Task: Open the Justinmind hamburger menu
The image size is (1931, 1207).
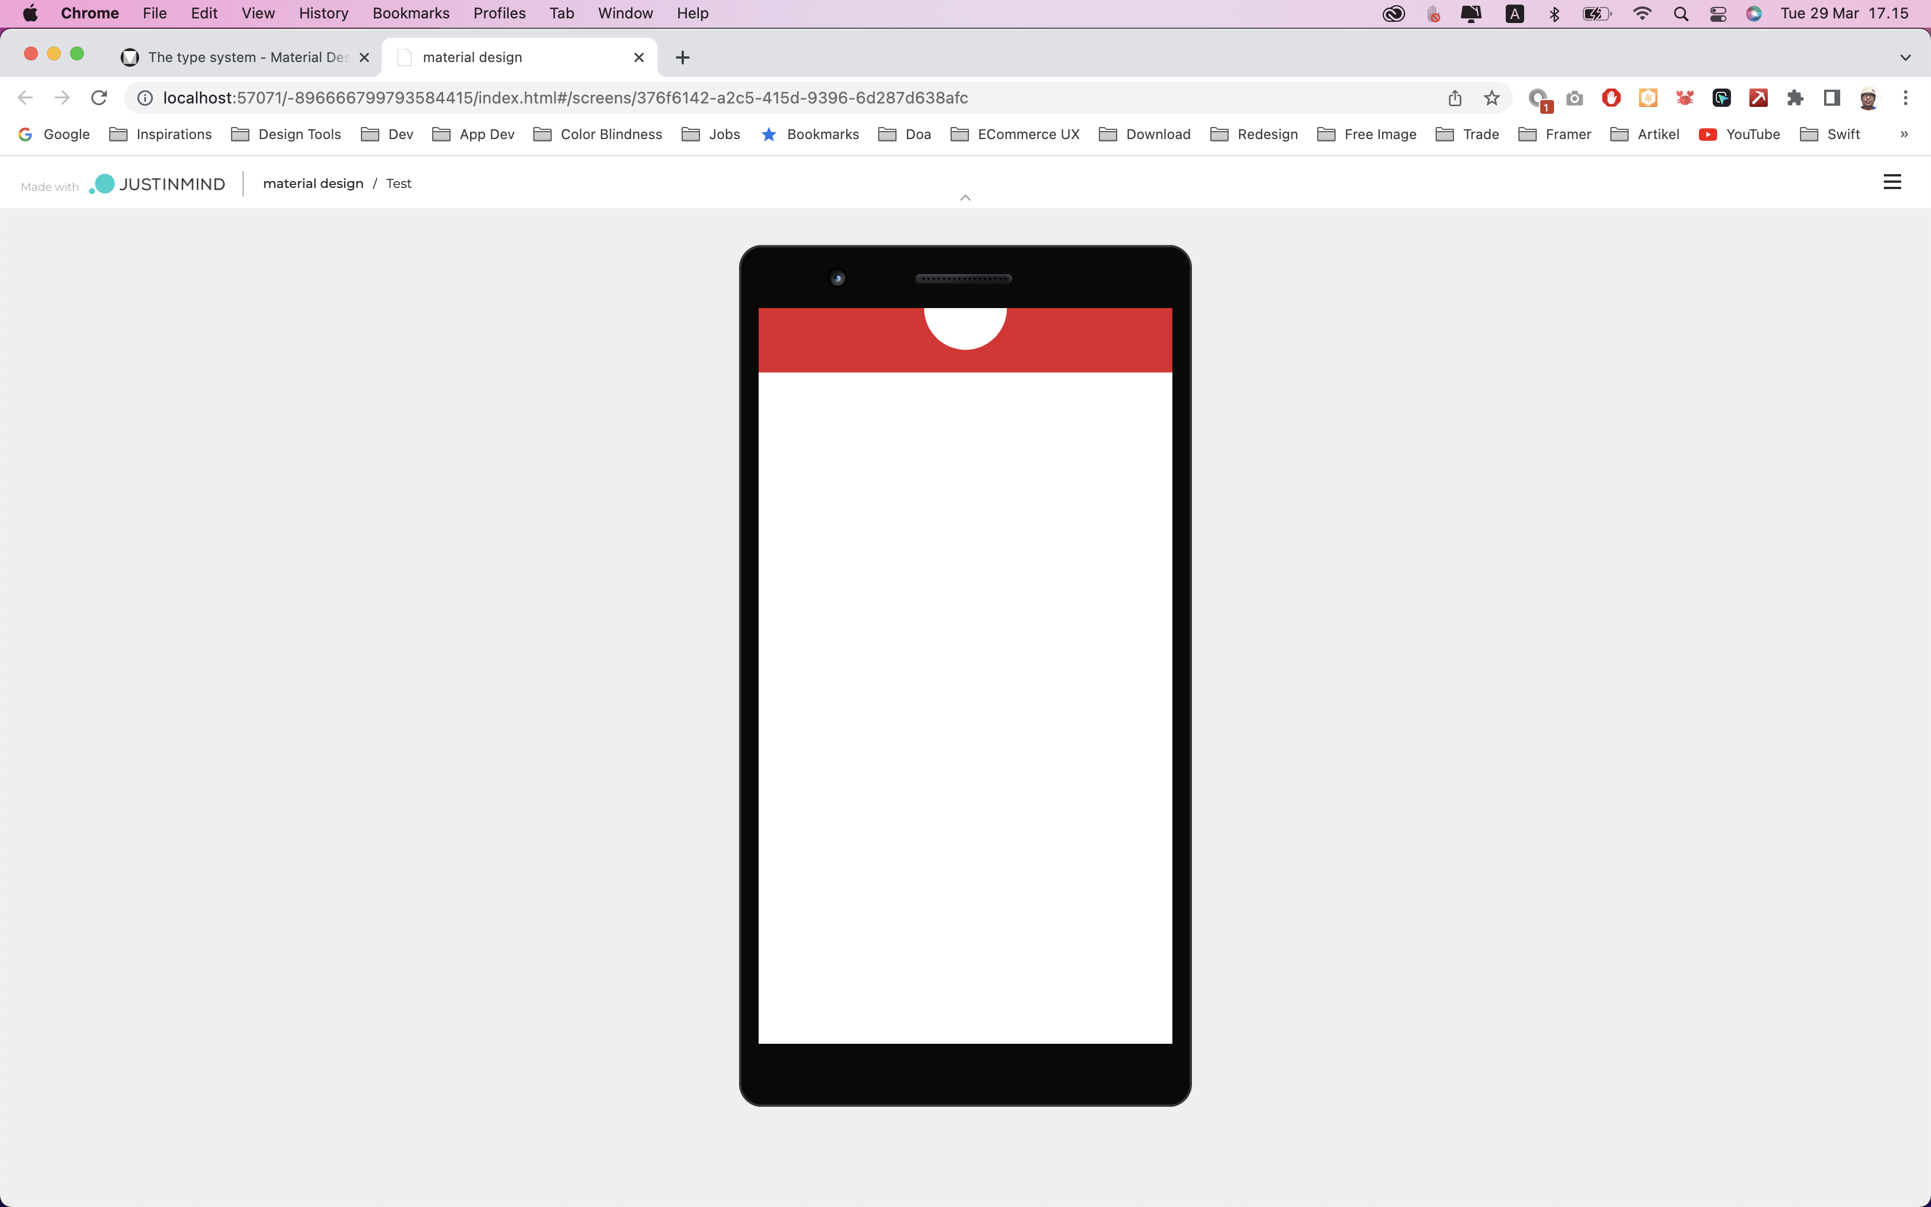Action: point(1892,182)
